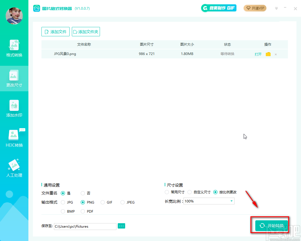Click the 保存至 path input field
Image resolution: width=301 pixels, height=241 pixels.
pos(85,227)
